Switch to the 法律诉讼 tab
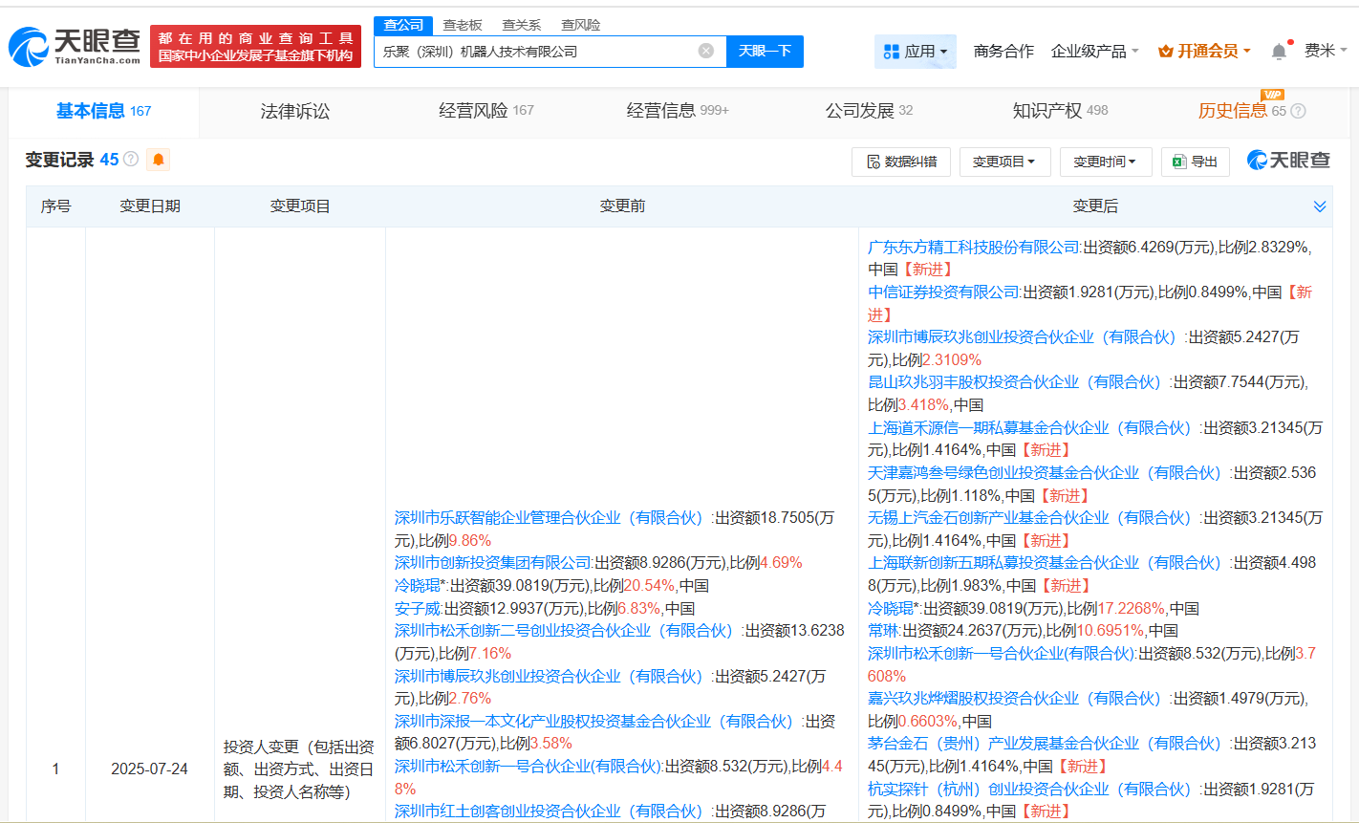 [294, 111]
